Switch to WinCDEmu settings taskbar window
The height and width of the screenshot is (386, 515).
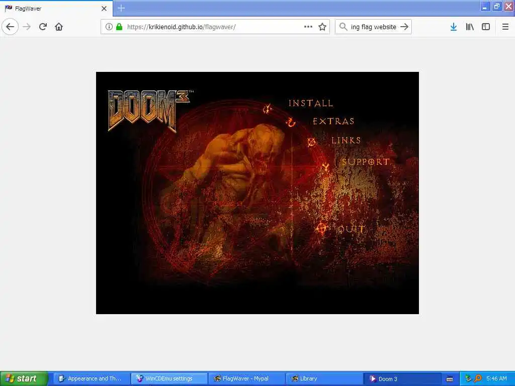[x=169, y=378]
